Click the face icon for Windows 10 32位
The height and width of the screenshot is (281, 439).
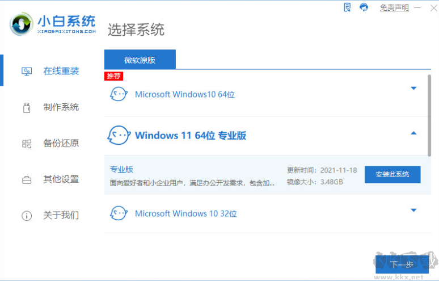(x=119, y=213)
